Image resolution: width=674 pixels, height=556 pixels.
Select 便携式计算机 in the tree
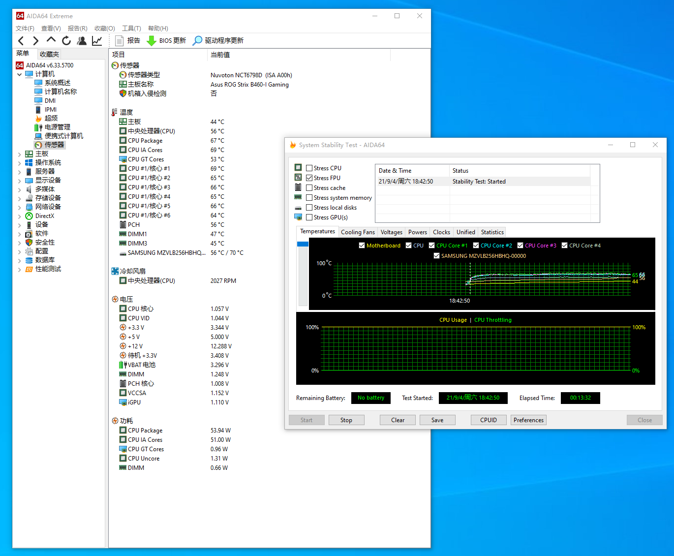pyautogui.click(x=64, y=136)
